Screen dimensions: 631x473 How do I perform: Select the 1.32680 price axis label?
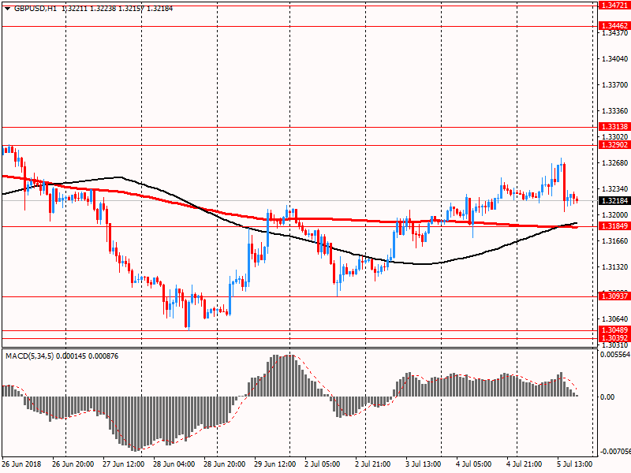point(614,163)
